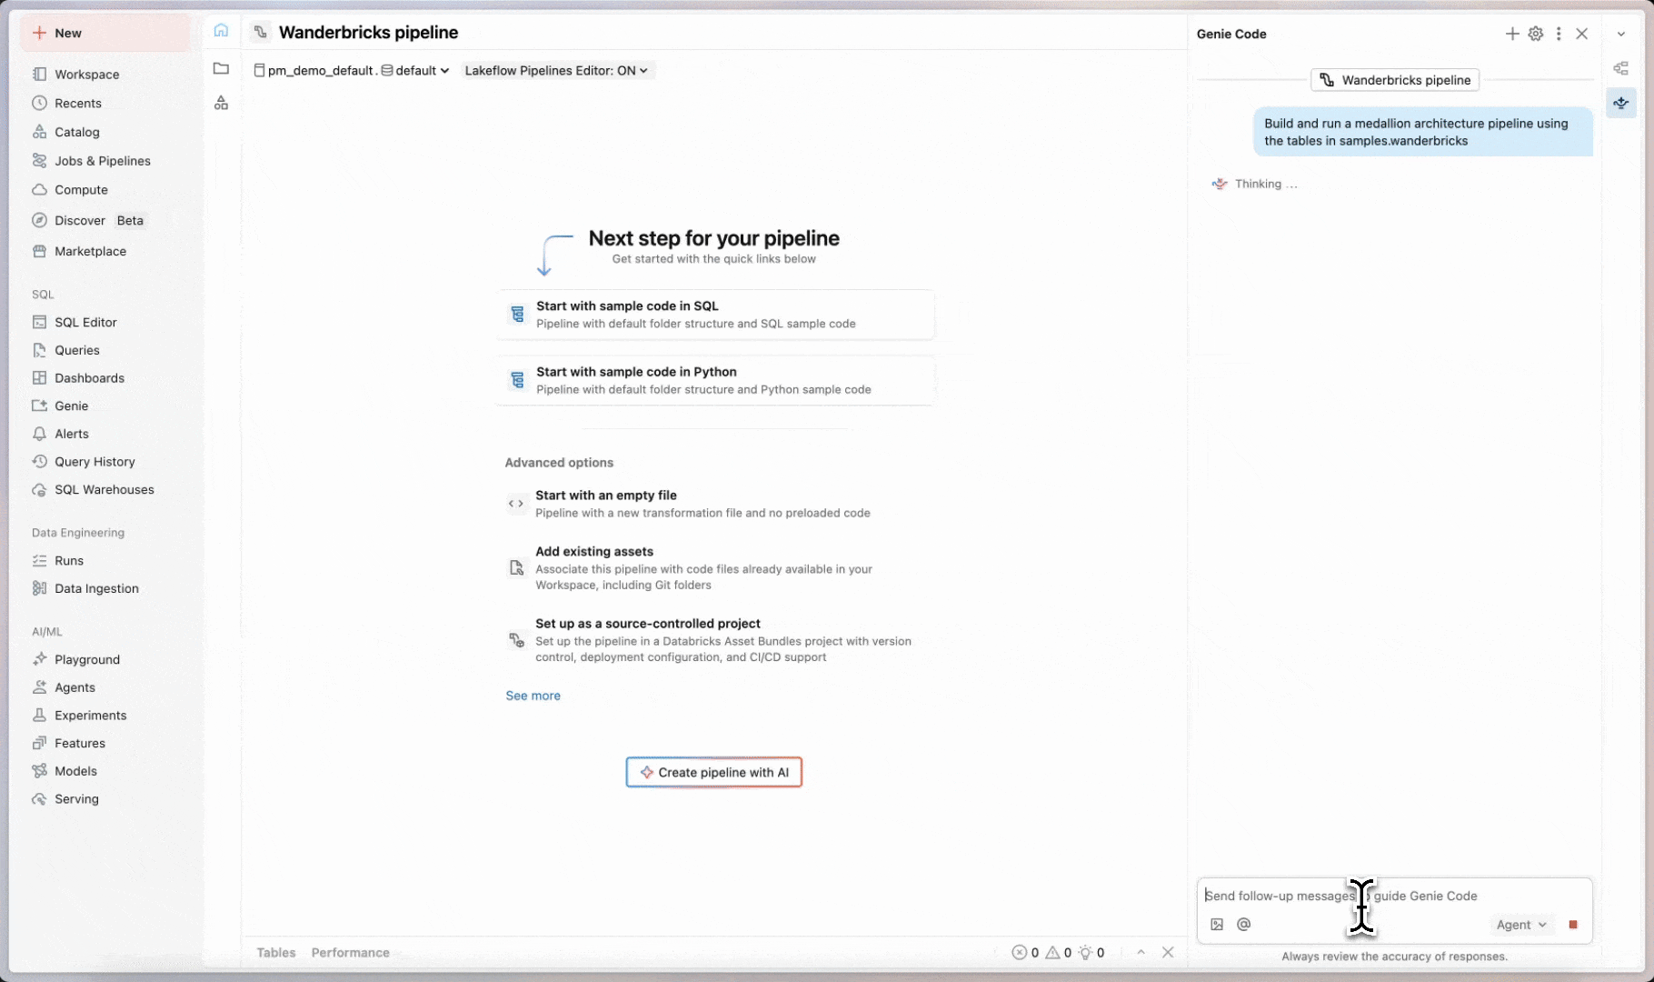The image size is (1654, 982).
Task: Click the medallion architecture prompt message
Action: 1423,132
